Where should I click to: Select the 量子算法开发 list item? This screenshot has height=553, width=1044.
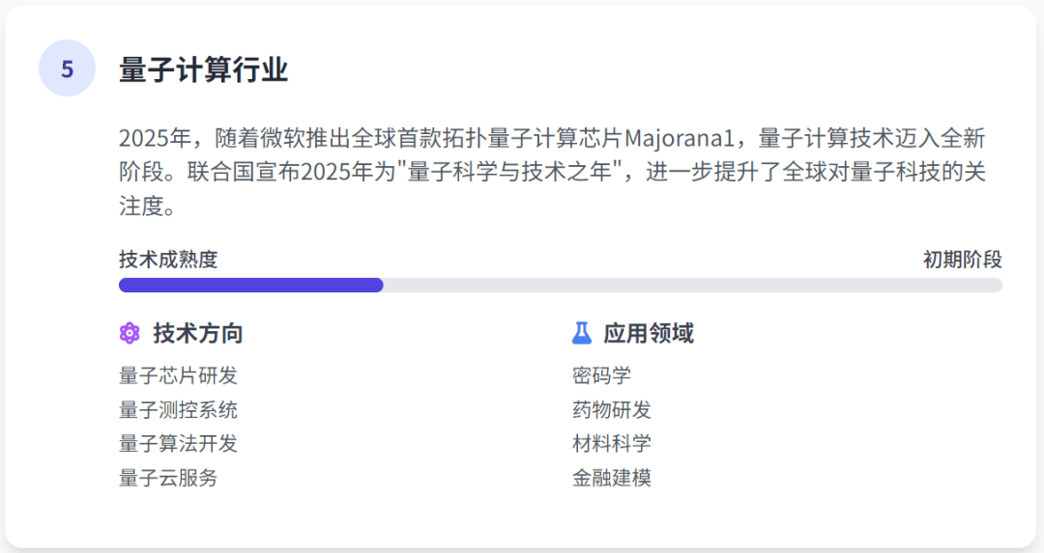[178, 443]
